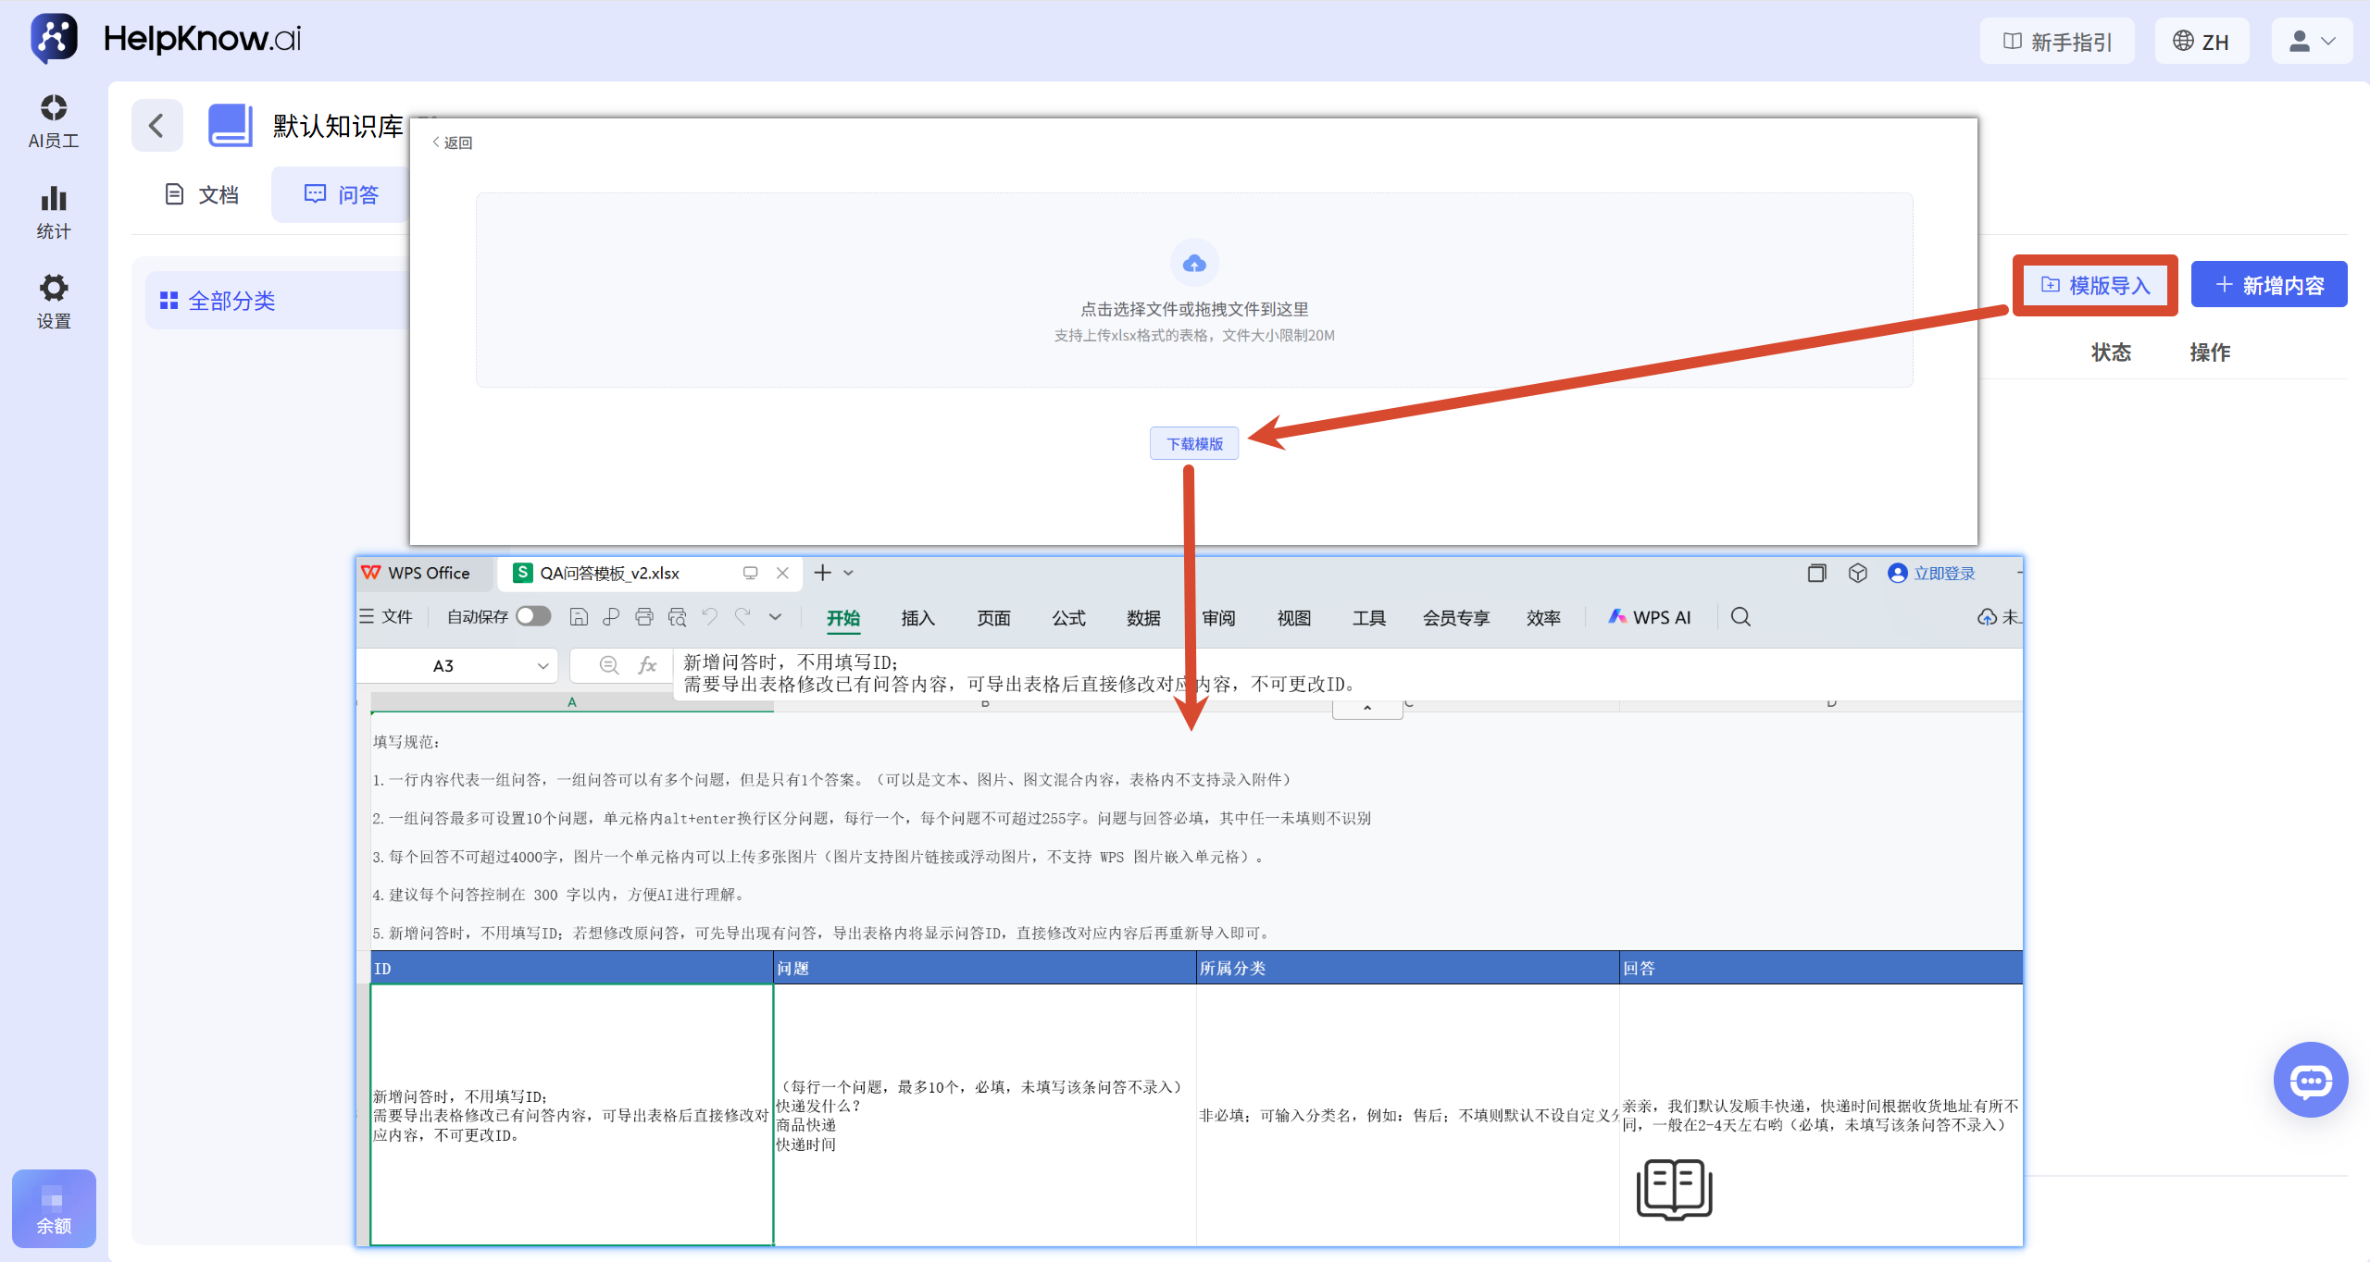Click the 新增内容 button
This screenshot has height=1262, width=2370.
point(2269,285)
